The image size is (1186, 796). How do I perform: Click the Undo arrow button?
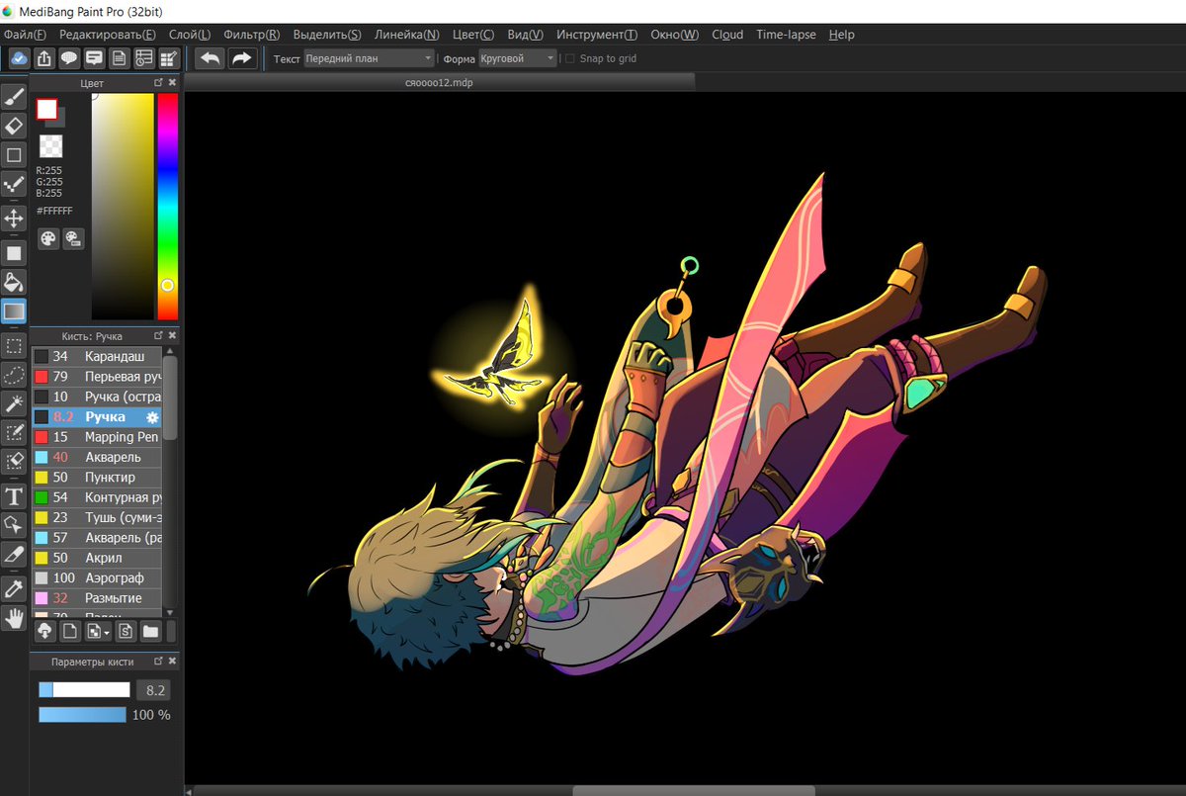click(210, 58)
